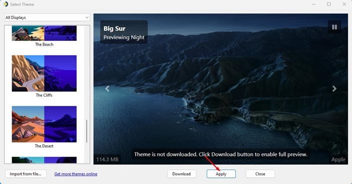Screen dimensions: 352x184
Task: Click The Cliffs label text
Action: (x=44, y=95)
